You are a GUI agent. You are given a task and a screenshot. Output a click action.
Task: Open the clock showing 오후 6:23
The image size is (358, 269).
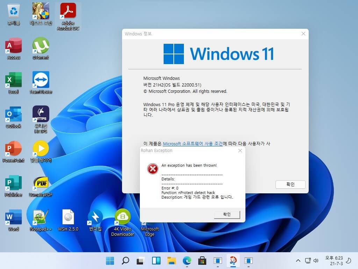[334, 261]
